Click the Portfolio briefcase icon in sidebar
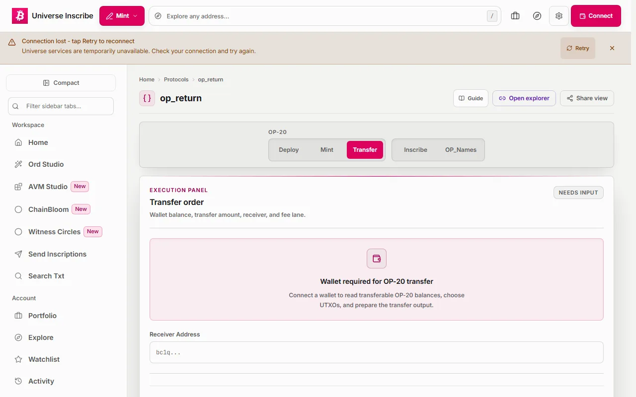This screenshot has height=397, width=636. (18, 316)
